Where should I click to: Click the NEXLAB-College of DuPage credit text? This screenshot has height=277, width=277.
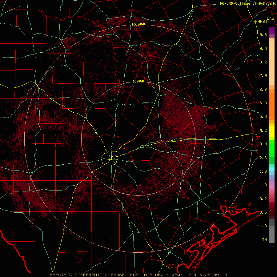pos(247,3)
